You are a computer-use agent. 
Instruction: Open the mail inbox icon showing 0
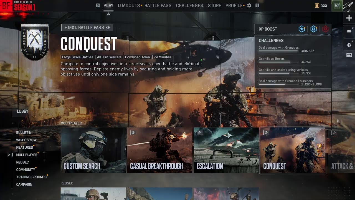click(x=349, y=31)
